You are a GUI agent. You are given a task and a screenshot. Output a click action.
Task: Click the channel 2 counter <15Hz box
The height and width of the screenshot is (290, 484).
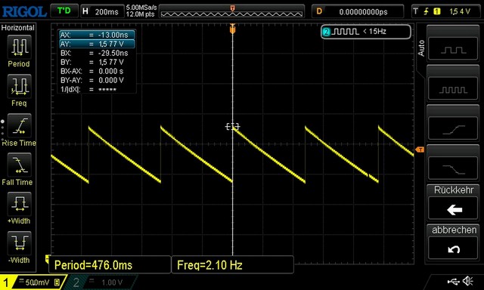pos(366,32)
